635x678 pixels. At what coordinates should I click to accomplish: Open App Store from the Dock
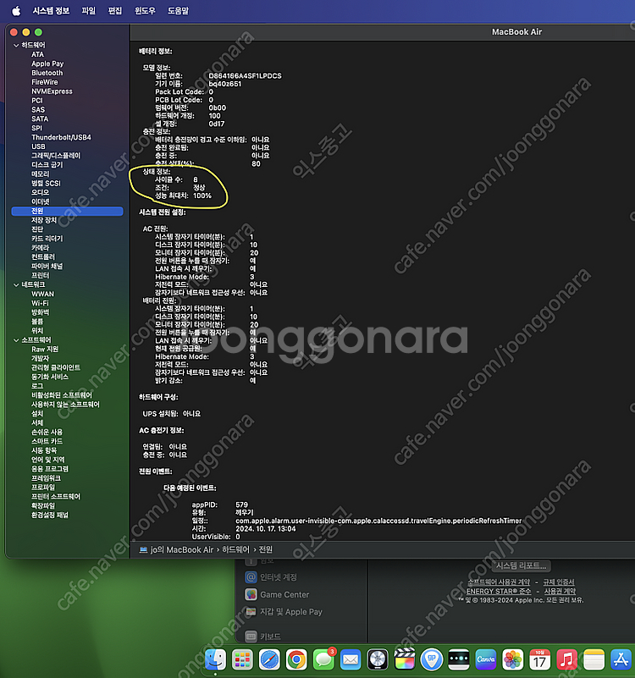click(x=621, y=660)
